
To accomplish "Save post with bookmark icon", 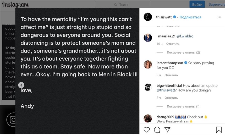I will tap(219, 130).
